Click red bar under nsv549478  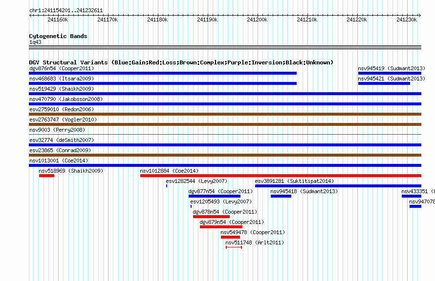230,237
